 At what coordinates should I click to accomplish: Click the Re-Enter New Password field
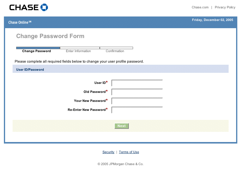pos(137,110)
